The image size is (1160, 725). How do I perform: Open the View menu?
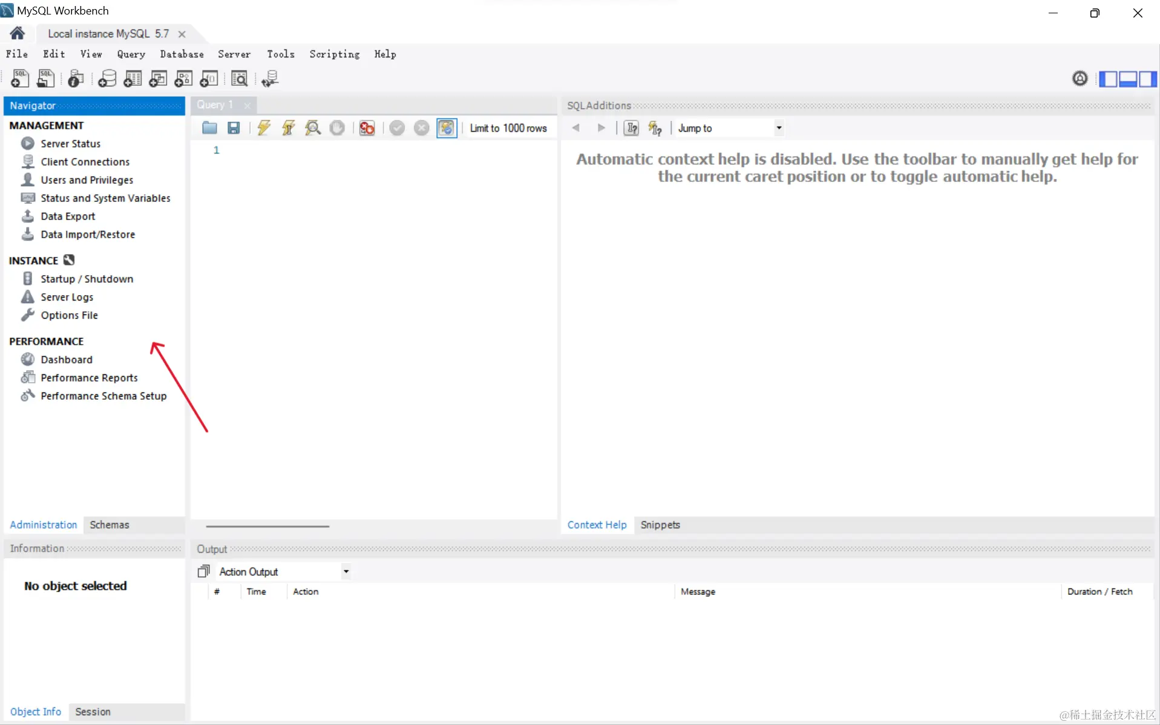91,54
